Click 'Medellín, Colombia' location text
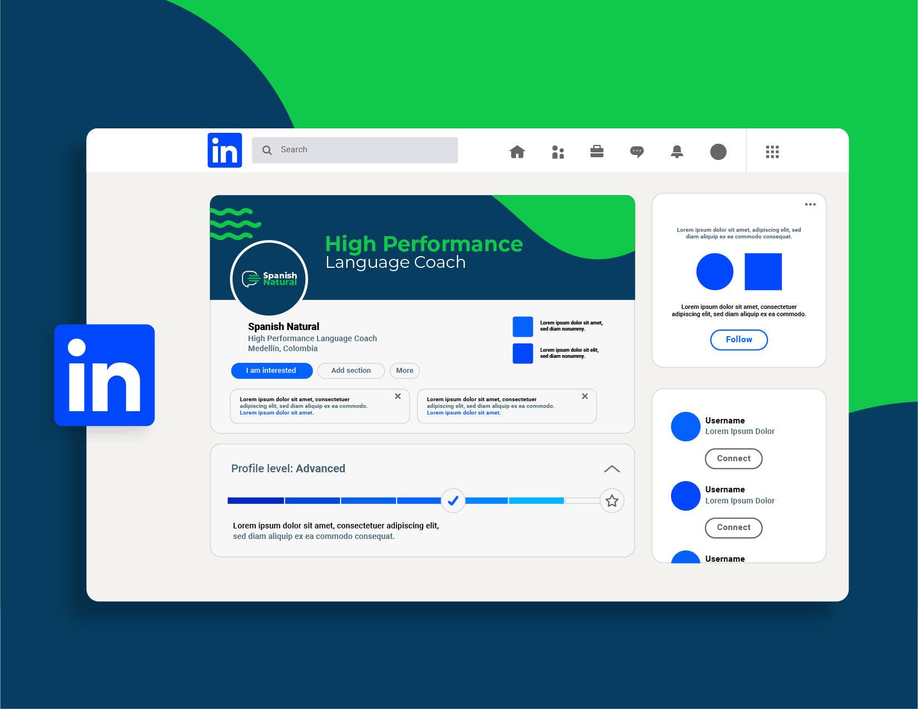 coord(283,348)
